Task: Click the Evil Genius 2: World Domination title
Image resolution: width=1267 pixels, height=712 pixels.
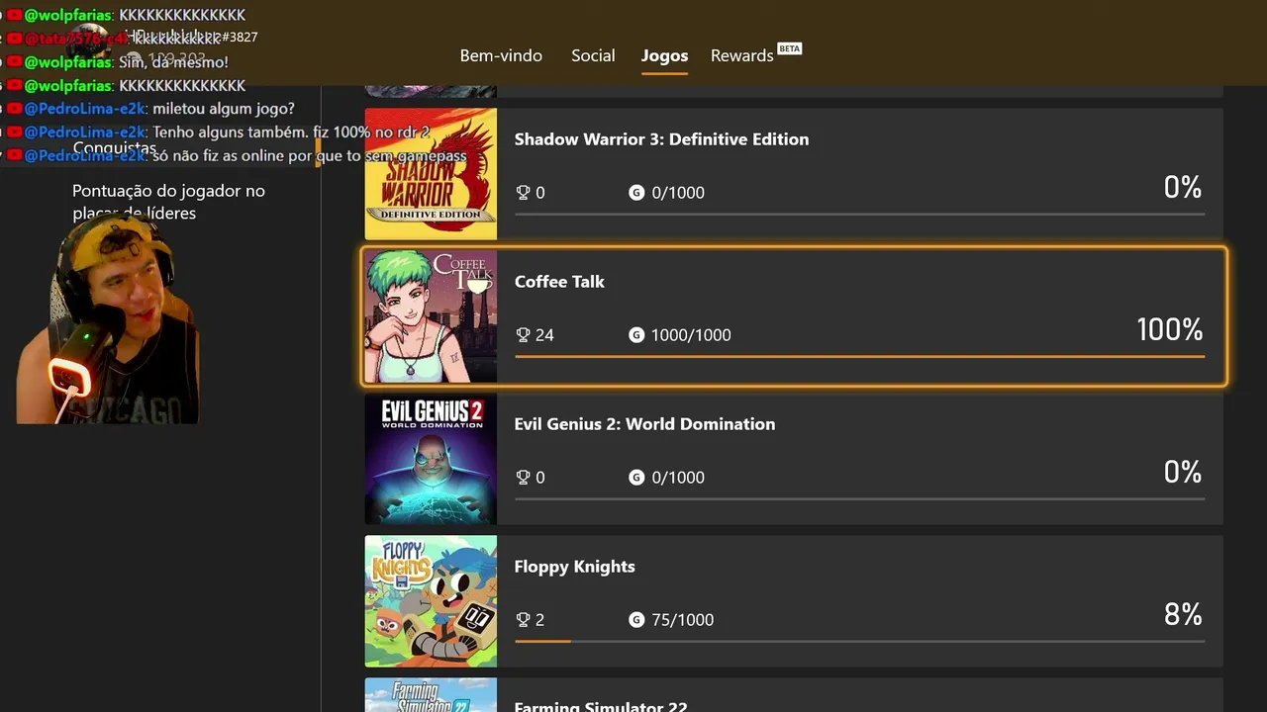Action: (x=644, y=424)
